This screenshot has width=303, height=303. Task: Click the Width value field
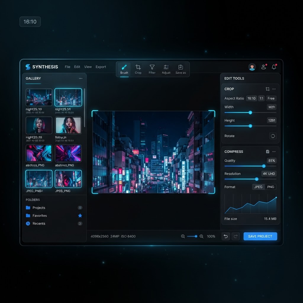click(272, 107)
